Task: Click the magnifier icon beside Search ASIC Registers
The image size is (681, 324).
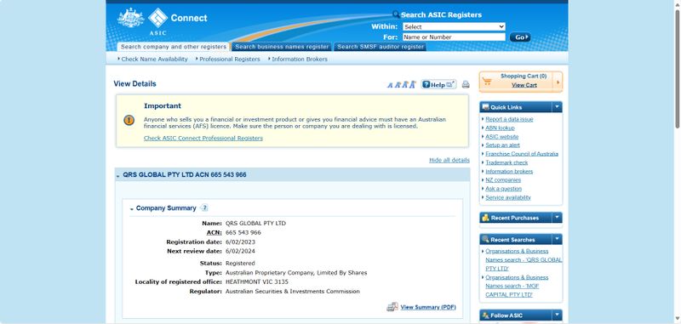Action: point(396,14)
